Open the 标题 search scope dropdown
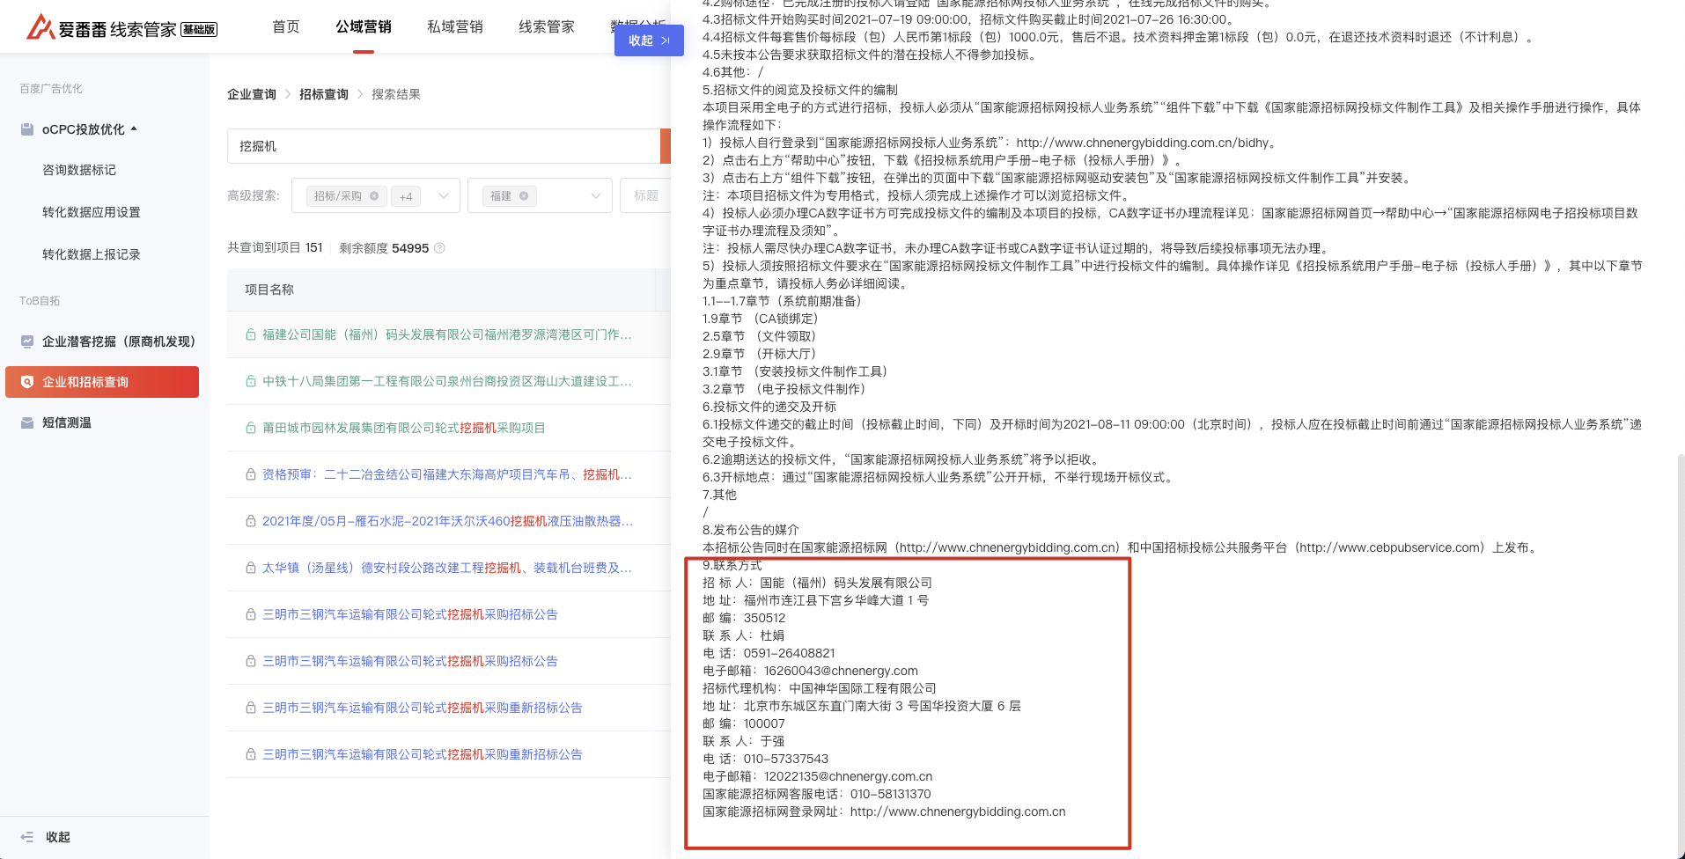The height and width of the screenshot is (859, 1685). point(645,195)
